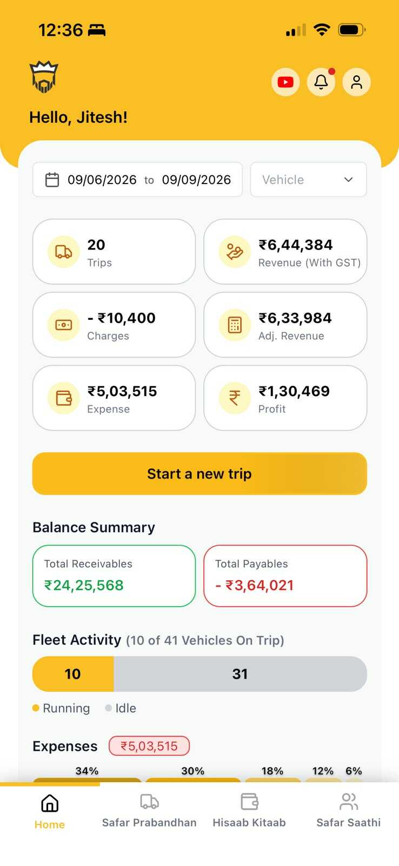Switch to Safar Prabandhan tab
399x866 pixels.
point(149,811)
